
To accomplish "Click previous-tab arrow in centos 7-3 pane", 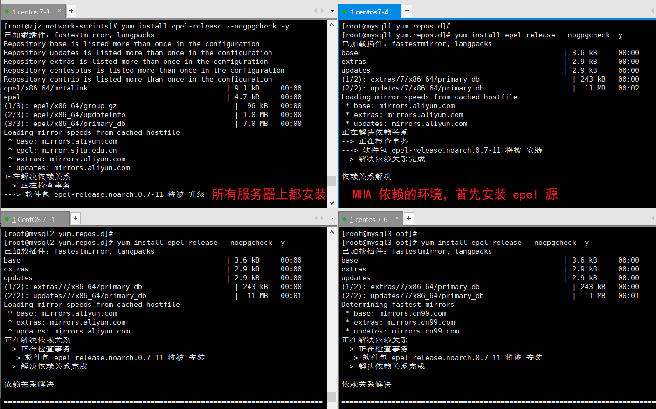I will [316, 10].
